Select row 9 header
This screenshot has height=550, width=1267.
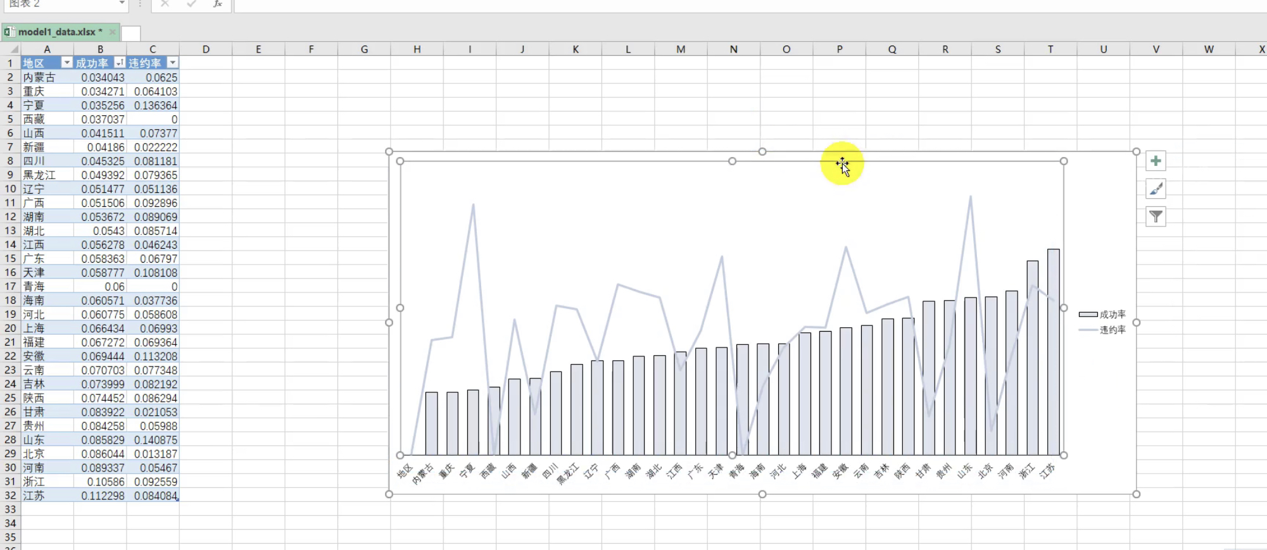click(10, 175)
